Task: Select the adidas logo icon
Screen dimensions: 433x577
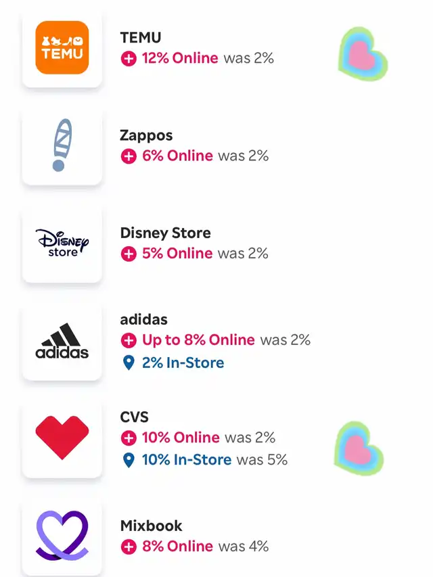Action: point(62,341)
